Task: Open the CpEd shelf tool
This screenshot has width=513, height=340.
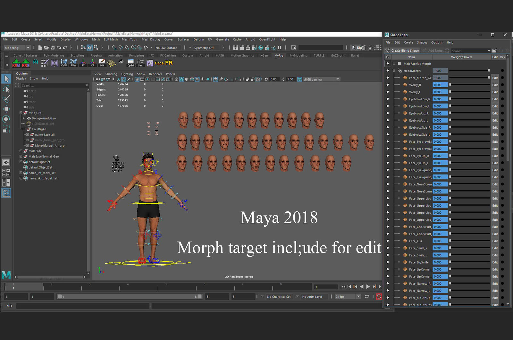Action: [x=130, y=63]
